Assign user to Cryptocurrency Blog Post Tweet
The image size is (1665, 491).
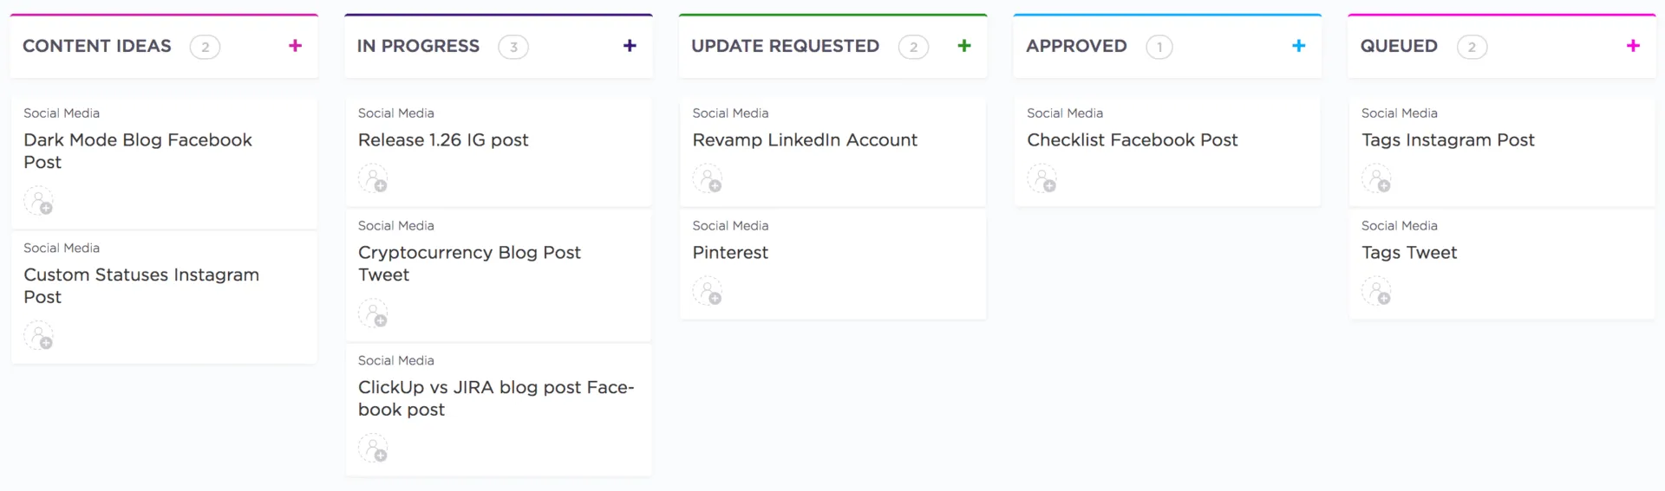[x=374, y=313]
